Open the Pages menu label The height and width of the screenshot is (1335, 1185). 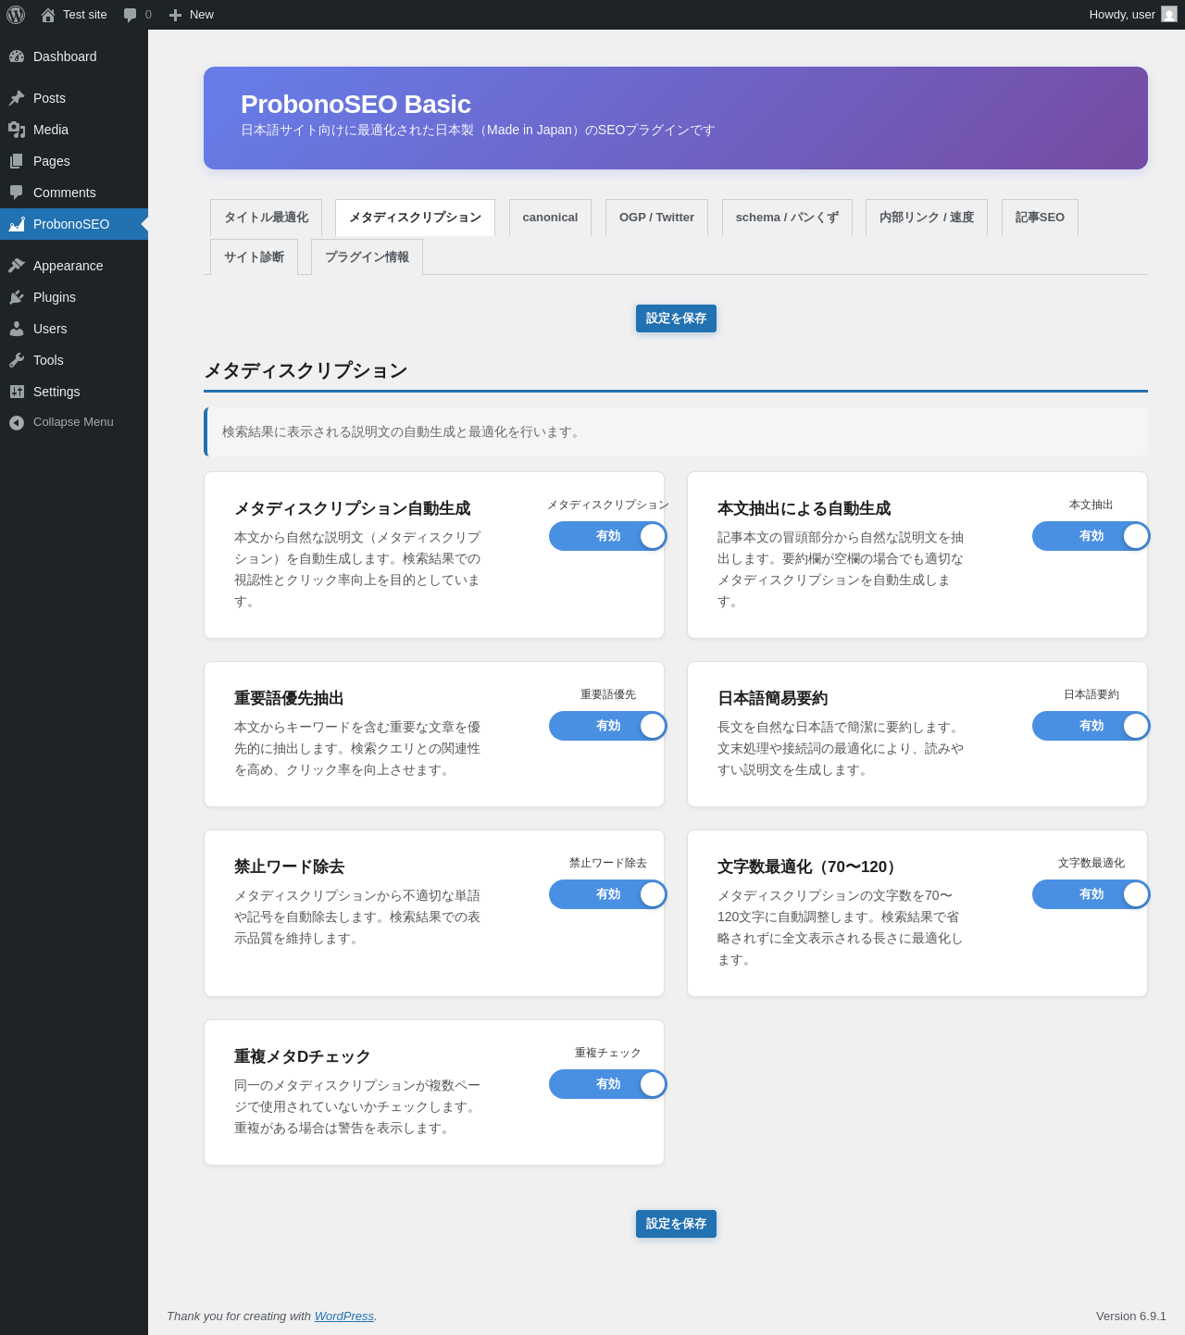[52, 161]
